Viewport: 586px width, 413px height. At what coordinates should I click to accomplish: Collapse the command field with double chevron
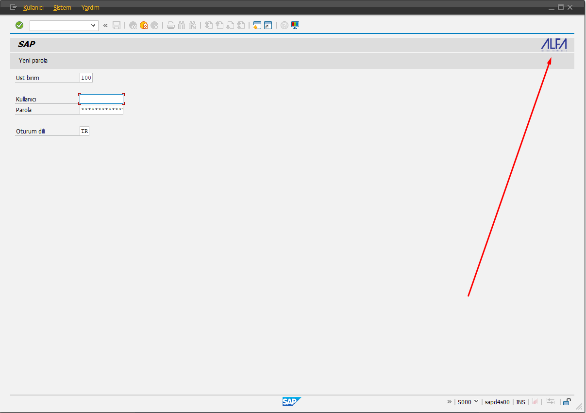point(105,25)
